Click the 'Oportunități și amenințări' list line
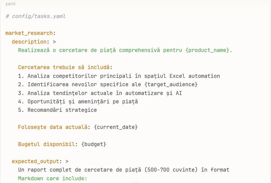 pos(78,102)
